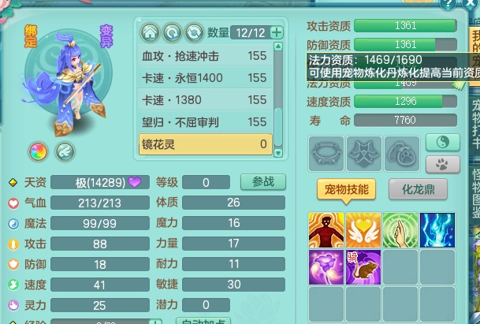Screen dimensions: 480x324
Task: Open the pet collar equipment slot
Action: [326, 154]
